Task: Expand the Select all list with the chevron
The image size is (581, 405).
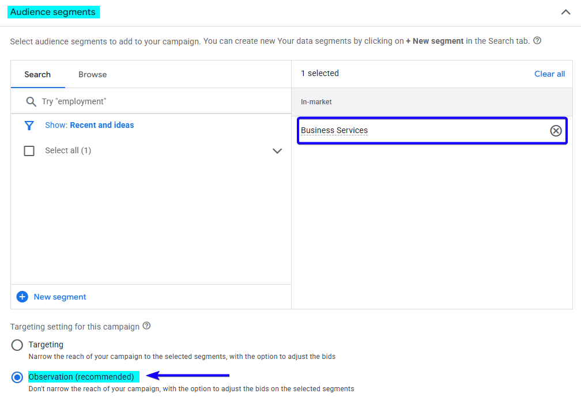Action: pos(277,150)
